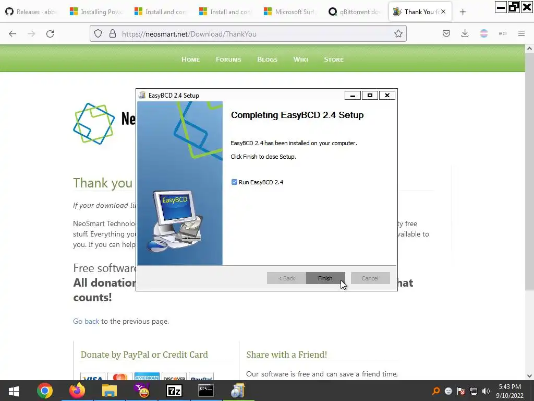Click the orange search tray icon
The height and width of the screenshot is (401, 534).
tap(436, 391)
